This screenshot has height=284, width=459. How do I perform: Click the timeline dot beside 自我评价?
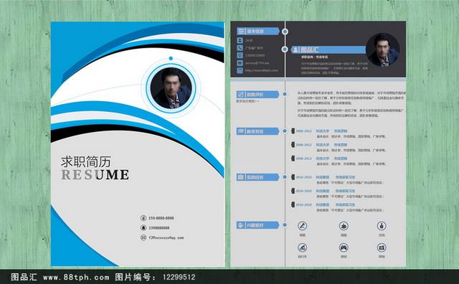[x=285, y=94]
